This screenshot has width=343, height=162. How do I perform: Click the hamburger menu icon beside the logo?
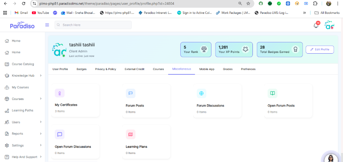click(x=47, y=25)
